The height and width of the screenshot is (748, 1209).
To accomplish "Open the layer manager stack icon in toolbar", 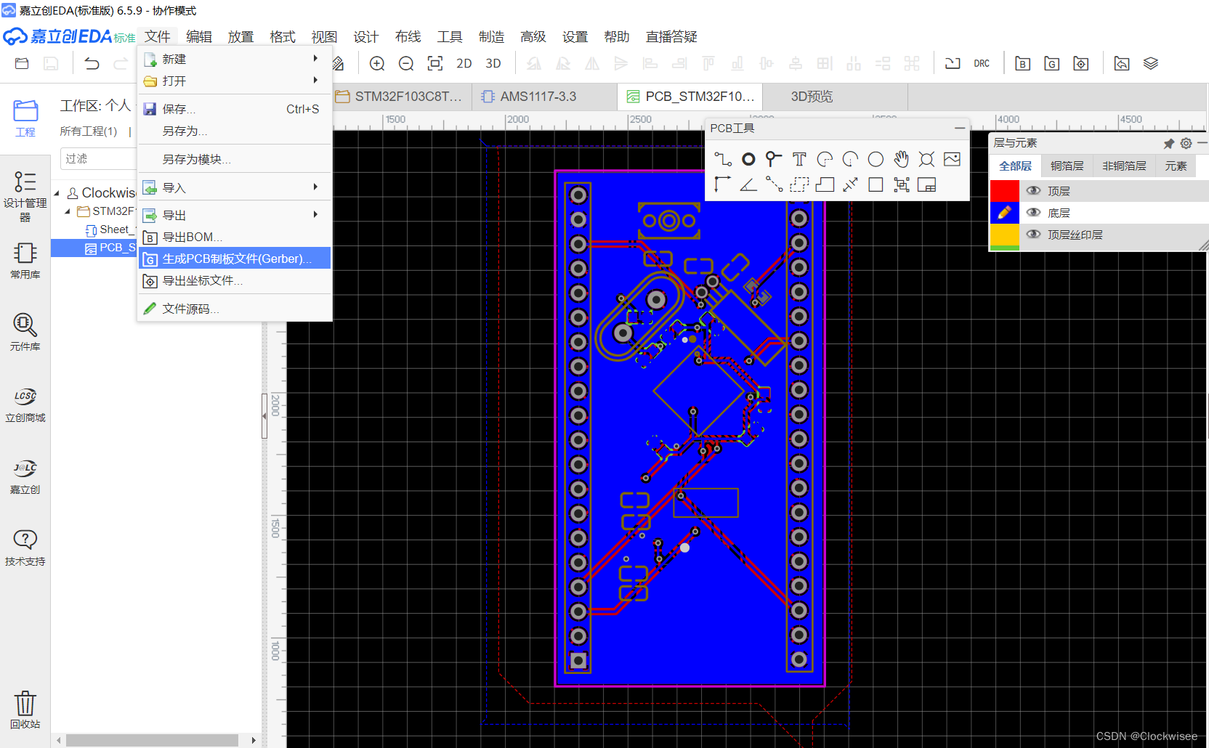I will click(1151, 63).
